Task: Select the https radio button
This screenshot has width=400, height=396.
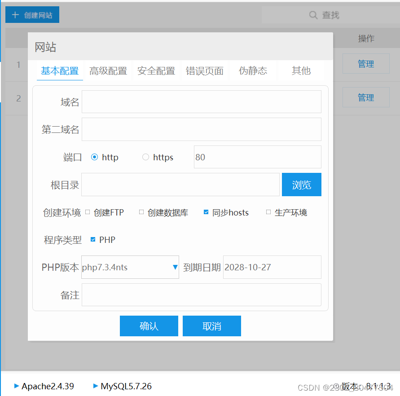Action: 145,157
